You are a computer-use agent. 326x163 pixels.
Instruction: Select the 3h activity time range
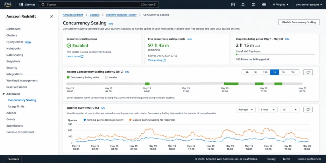[x=256, y=72]
